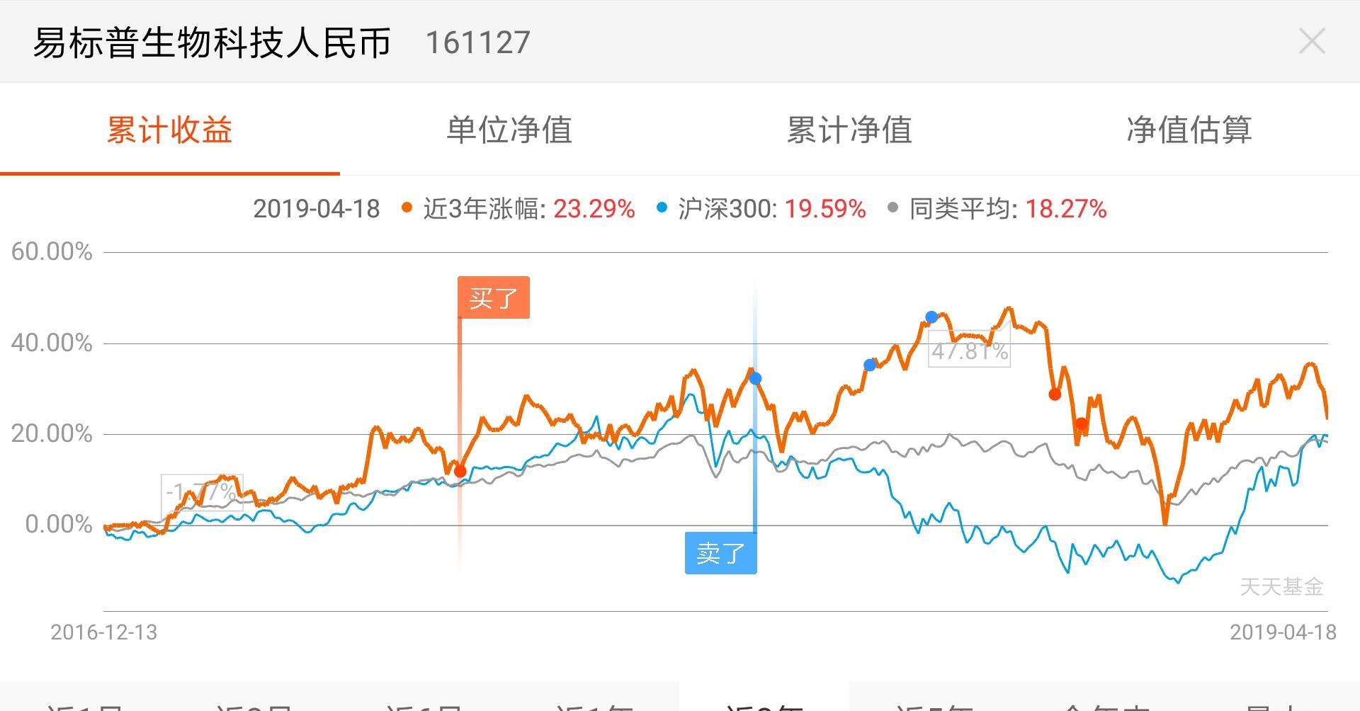The image size is (1360, 711).
Task: Click the upper red dot on the orange decline
Action: [1055, 394]
